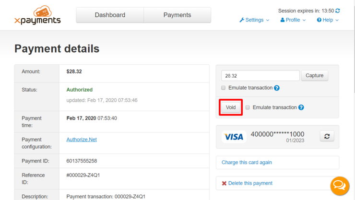Click the status updated timestamp text

[x=102, y=100]
